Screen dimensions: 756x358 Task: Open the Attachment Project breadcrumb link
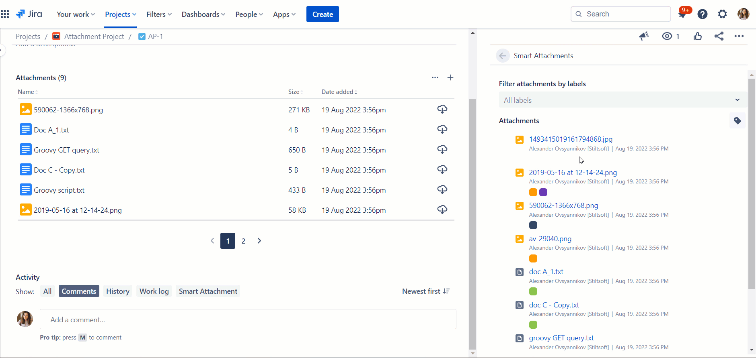pyautogui.click(x=94, y=37)
